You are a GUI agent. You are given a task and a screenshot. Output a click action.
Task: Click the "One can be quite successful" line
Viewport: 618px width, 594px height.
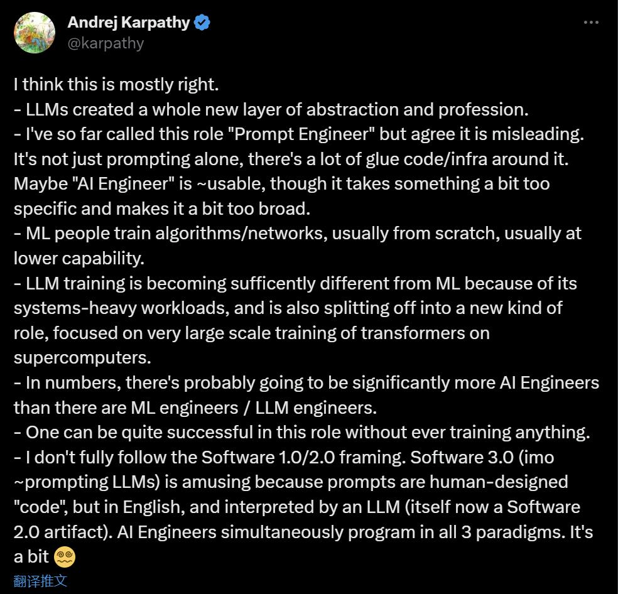pyautogui.click(x=302, y=433)
